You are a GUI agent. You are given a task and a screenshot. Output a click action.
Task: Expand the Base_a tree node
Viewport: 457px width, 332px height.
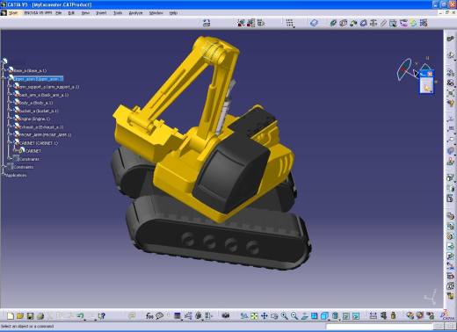tap(4, 70)
